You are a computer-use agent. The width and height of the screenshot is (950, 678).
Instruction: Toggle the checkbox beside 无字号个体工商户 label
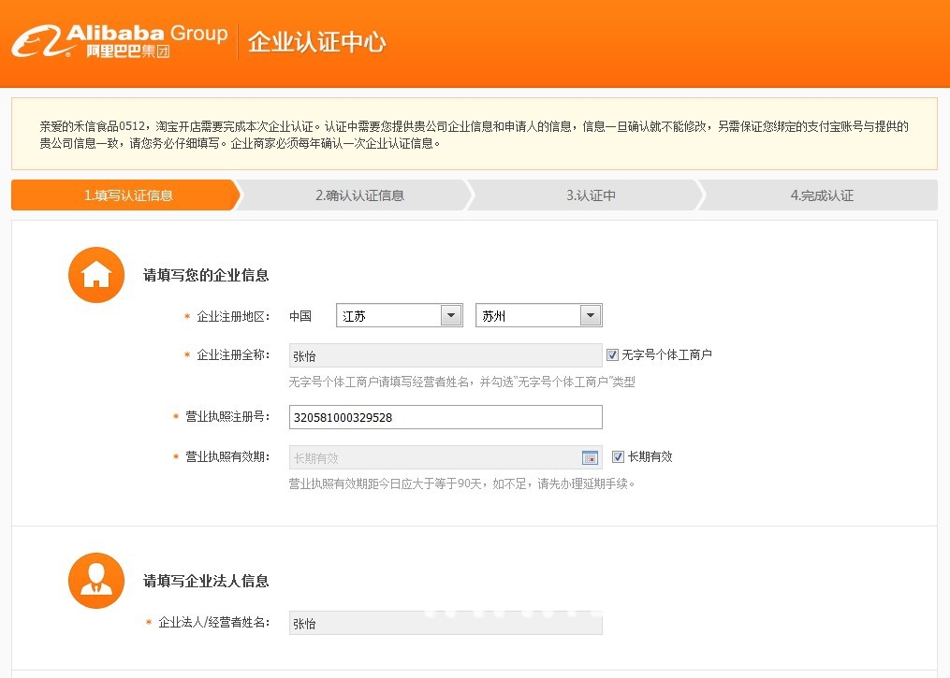[613, 353]
